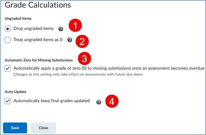
Task: Select the Drop ungraded items radio button
Action: pos(8,29)
